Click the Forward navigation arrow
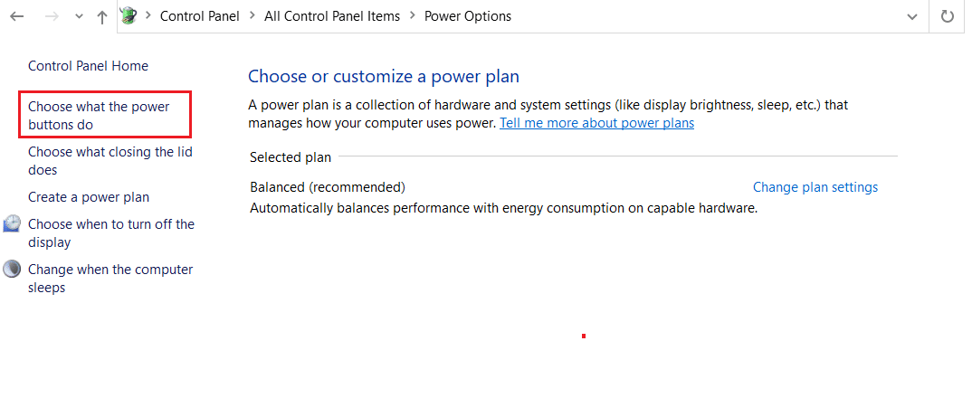 52,16
